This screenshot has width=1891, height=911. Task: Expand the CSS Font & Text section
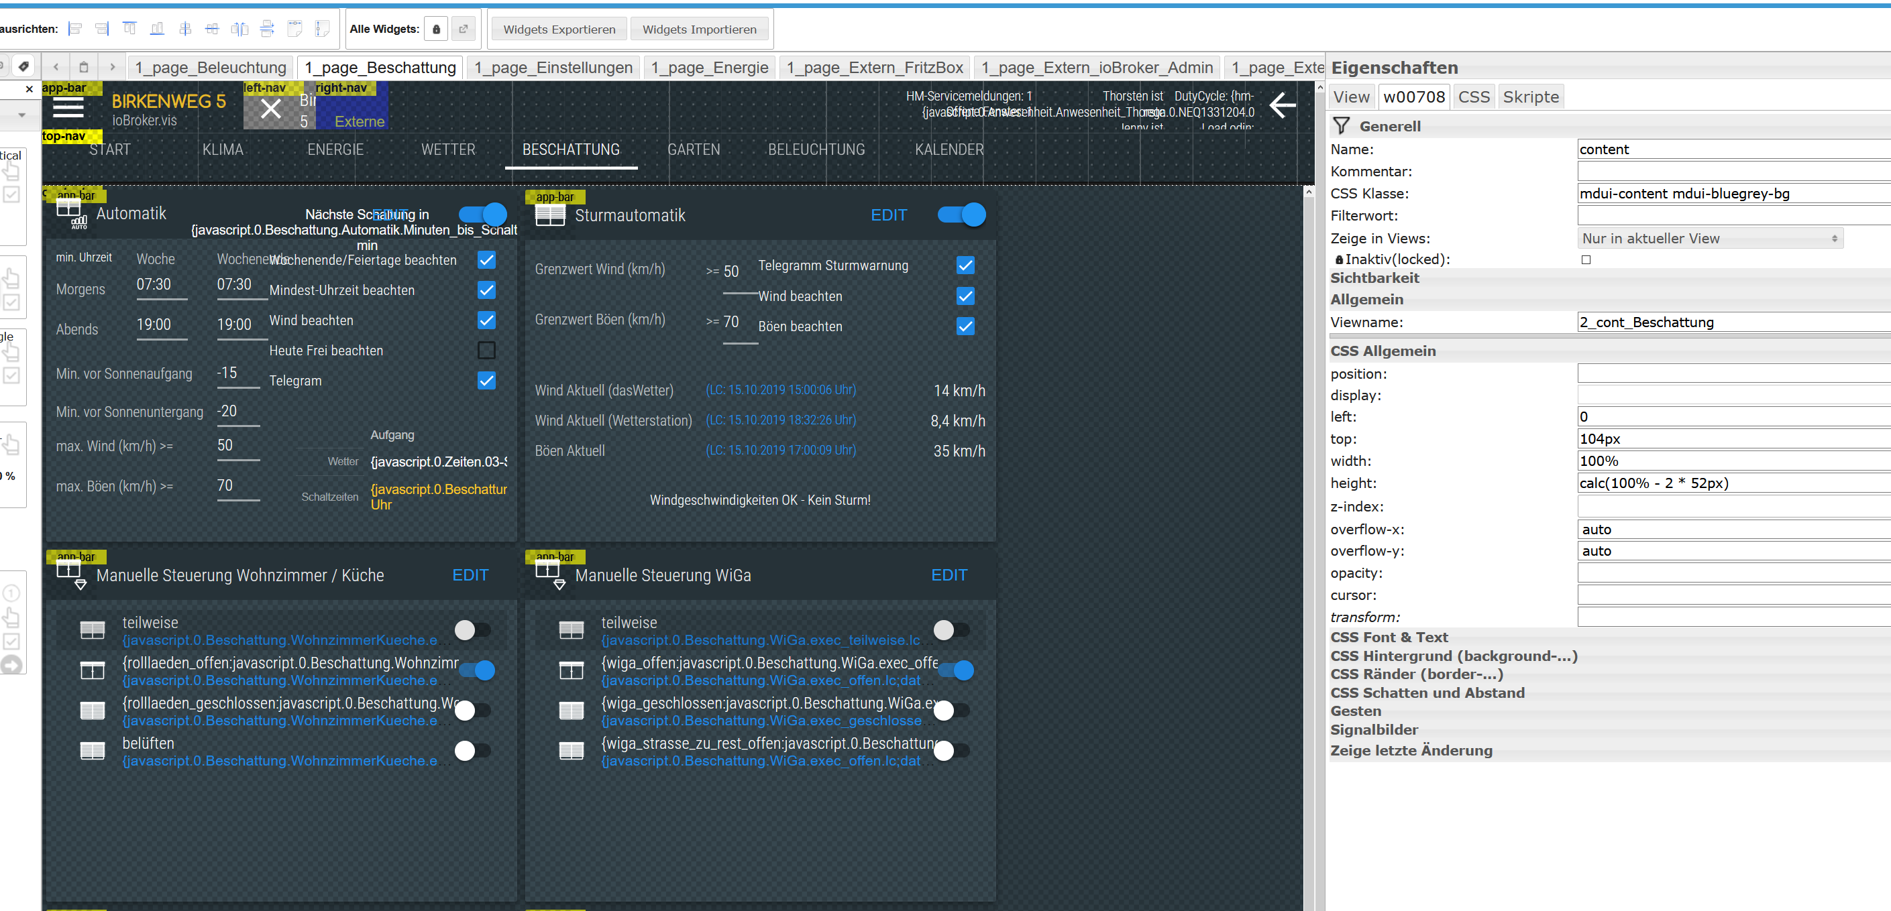1389,637
